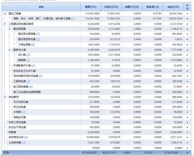Screen dimensions: 194x156
Task: Collapse the 其他费用 tree node
Action: click(x=5, y=97)
